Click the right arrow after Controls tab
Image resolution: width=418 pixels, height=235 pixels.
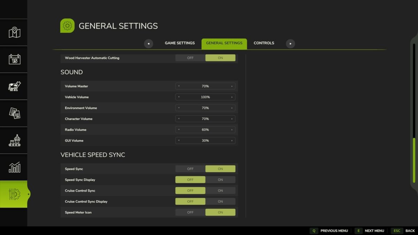290,44
